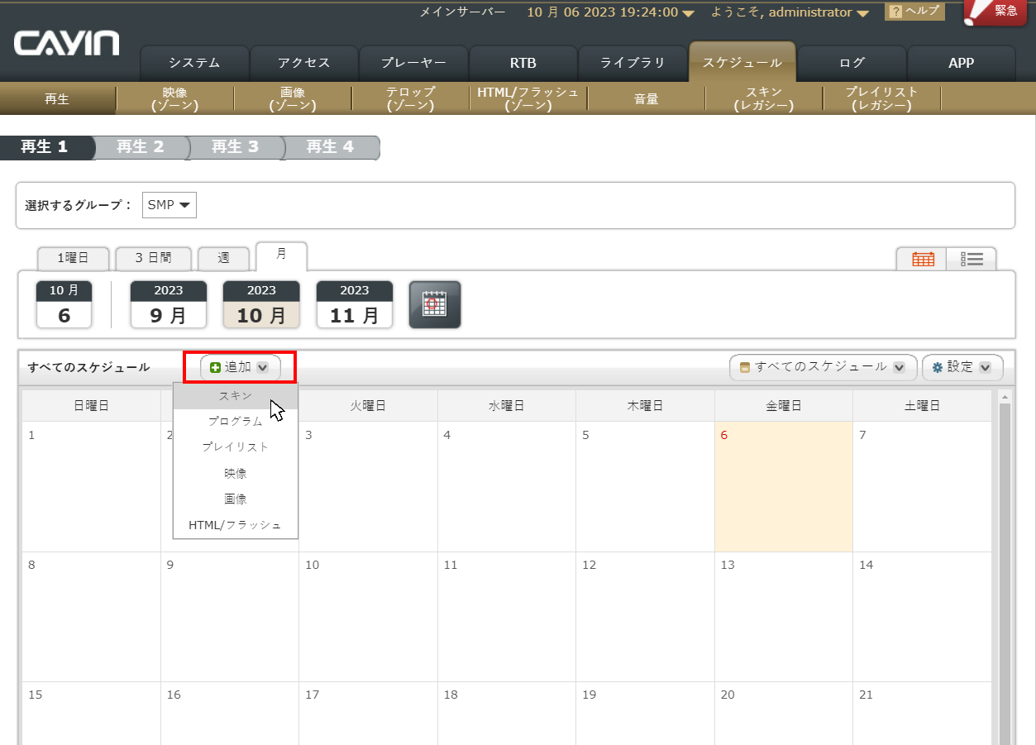Image resolution: width=1036 pixels, height=745 pixels.
Task: Expand the 追加 add dropdown
Action: click(x=262, y=367)
